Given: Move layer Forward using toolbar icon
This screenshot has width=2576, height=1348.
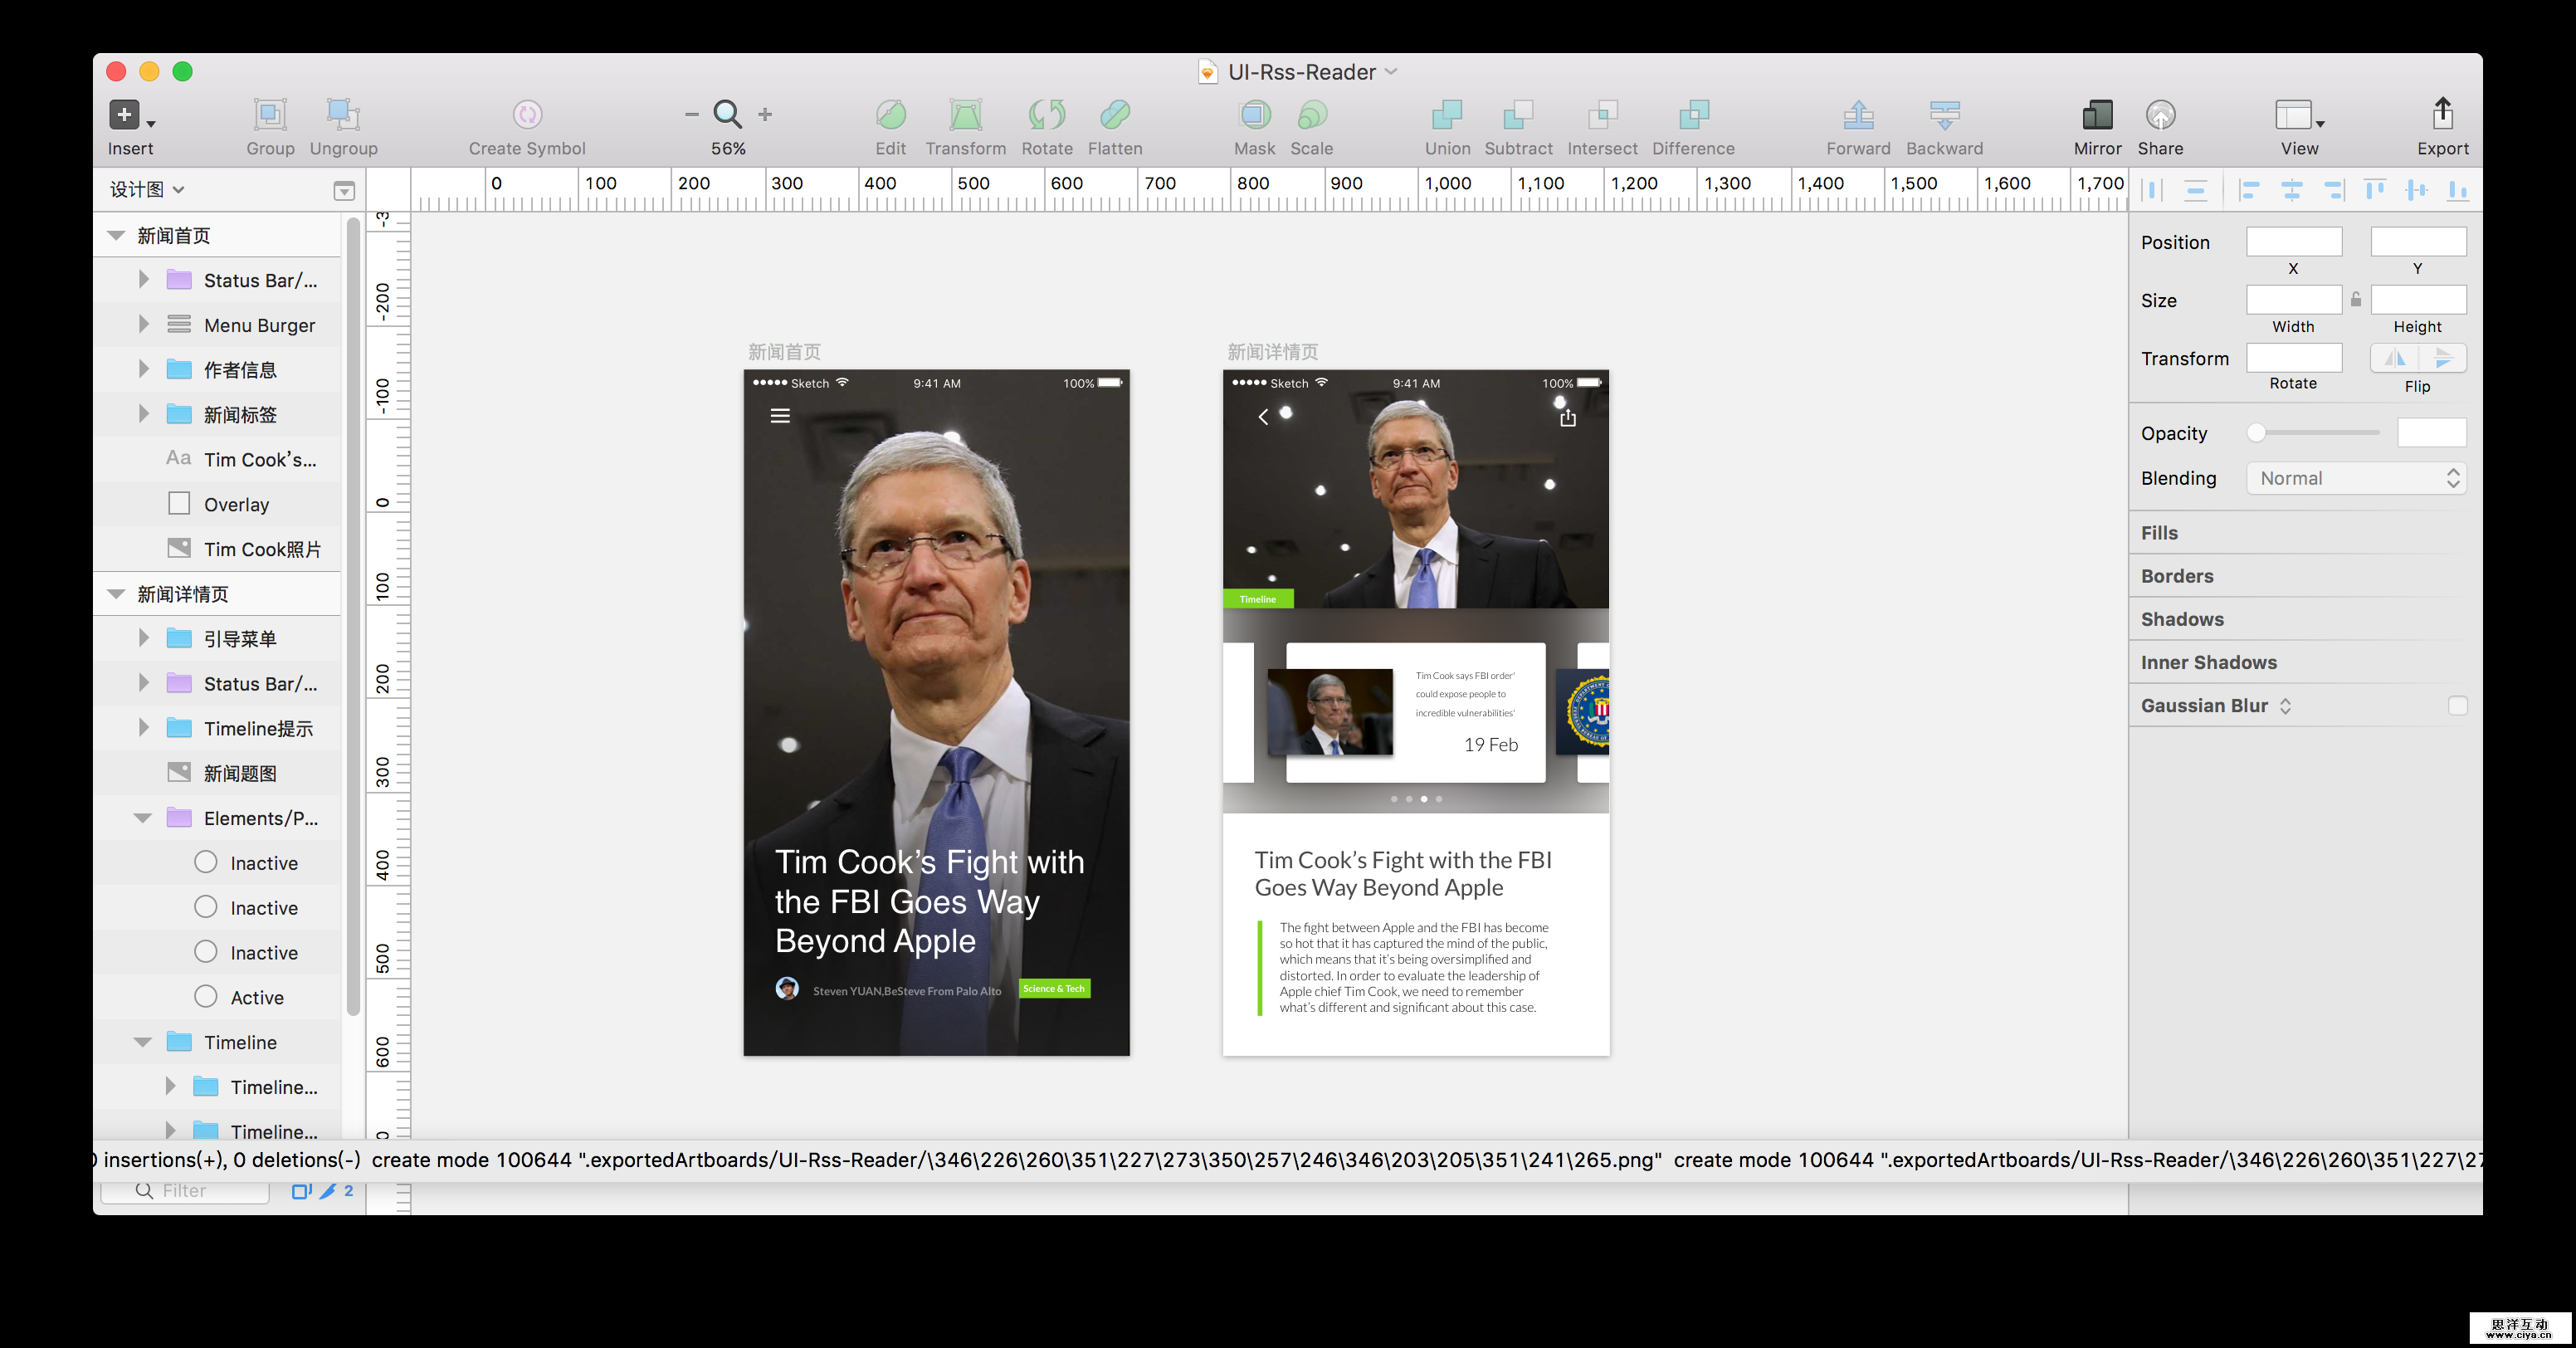Looking at the screenshot, I should click(1858, 115).
